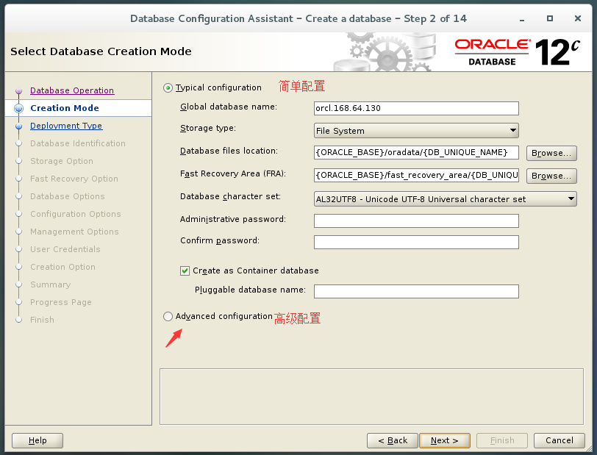
Task: Click the Cancel button
Action: coord(559,440)
